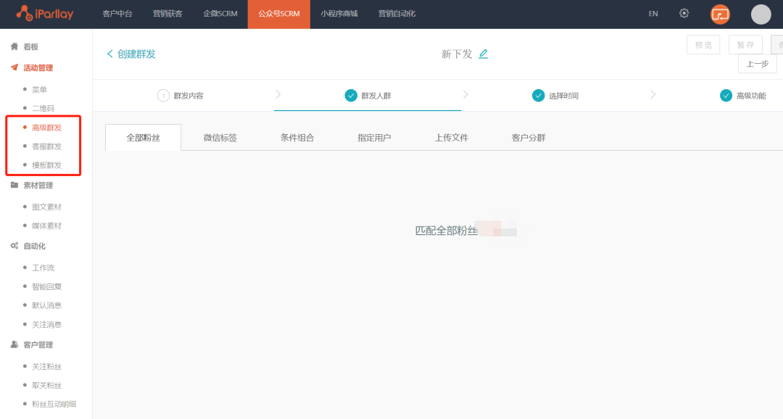The image size is (783, 419).
Task: Click the 新下发 title text
Action: pyautogui.click(x=457, y=54)
